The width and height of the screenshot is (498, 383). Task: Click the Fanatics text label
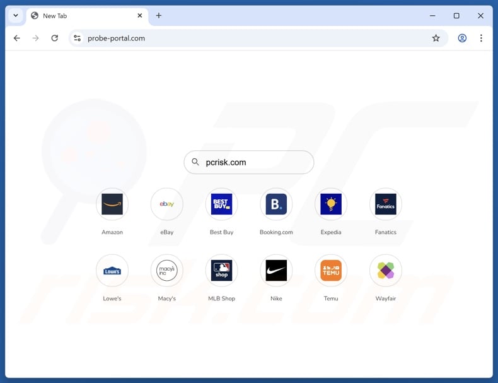386,232
